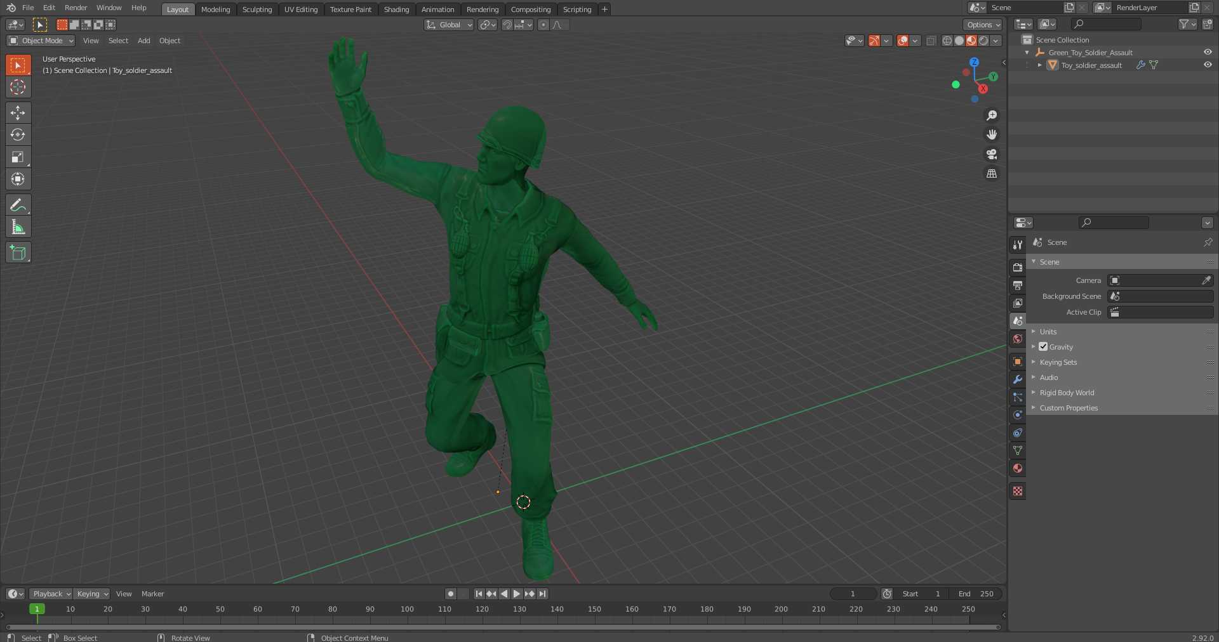Activate the Rotate tool
Screen dimensions: 1219x642
[18, 134]
